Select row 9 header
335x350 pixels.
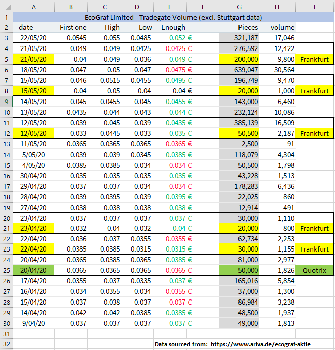tap(6, 102)
